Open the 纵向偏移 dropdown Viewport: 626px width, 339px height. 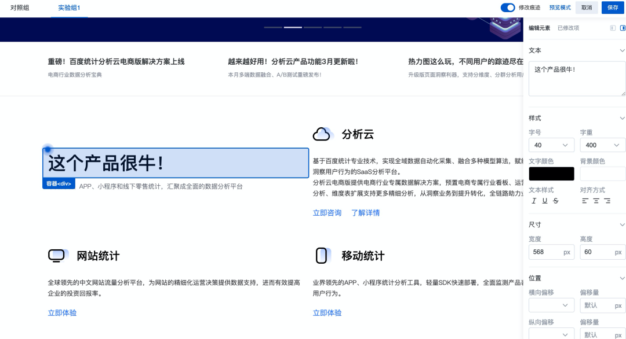[x=551, y=334]
